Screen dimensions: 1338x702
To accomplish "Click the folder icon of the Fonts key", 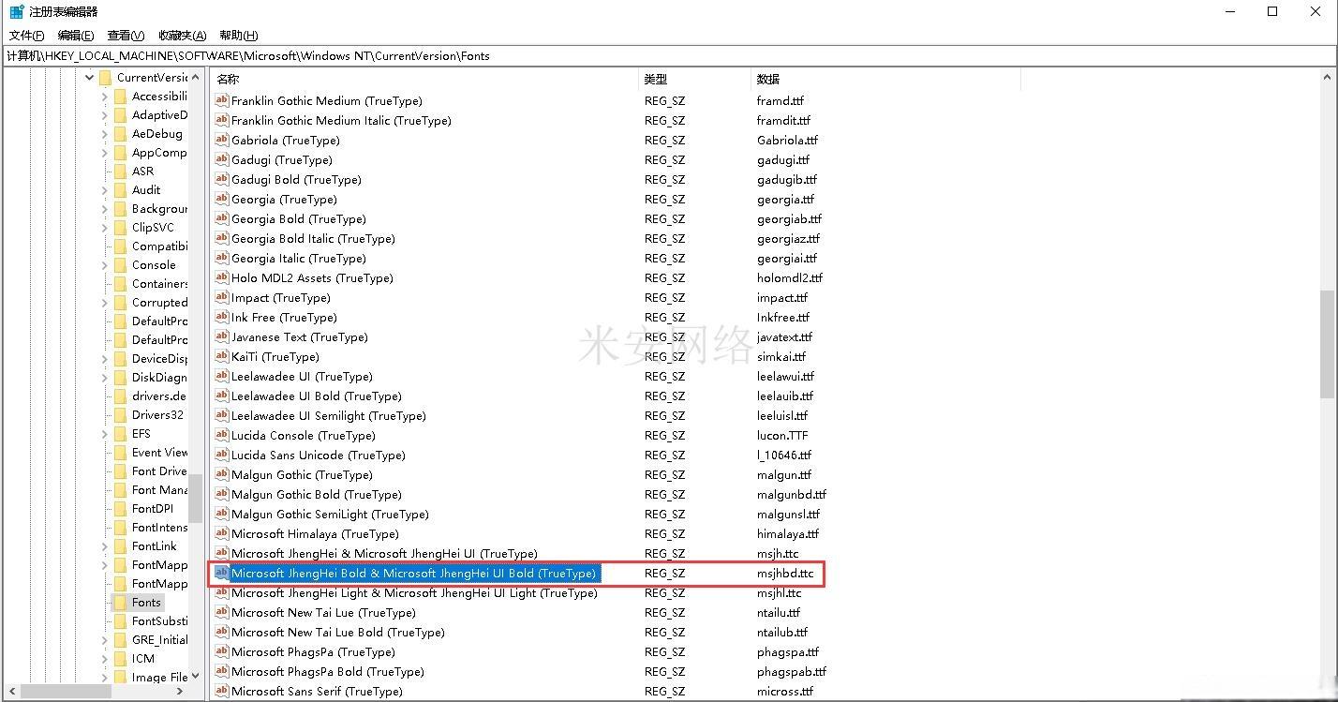I will pos(120,602).
